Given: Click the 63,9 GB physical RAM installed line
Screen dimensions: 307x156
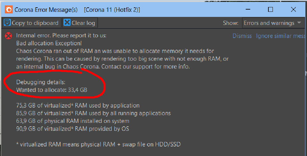Looking at the screenshot, I should (x=73, y=121).
